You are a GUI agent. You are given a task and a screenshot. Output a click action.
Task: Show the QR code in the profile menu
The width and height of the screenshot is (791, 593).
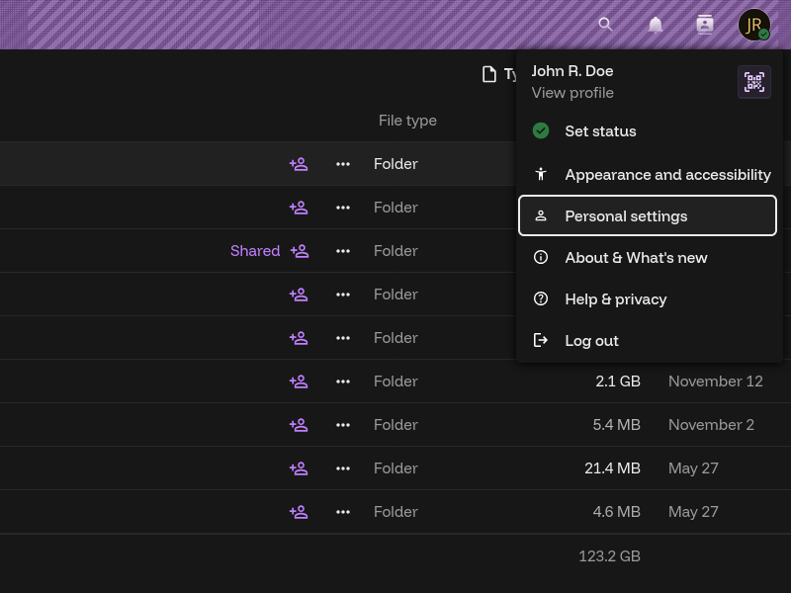click(754, 82)
